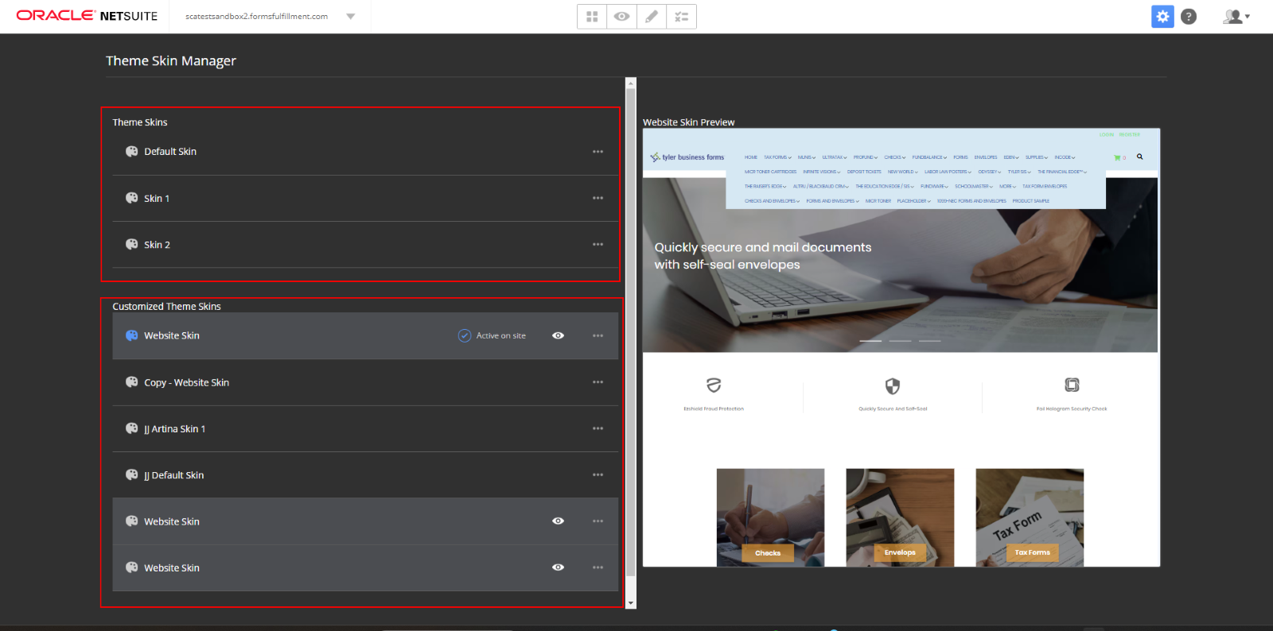This screenshot has height=631, width=1273.
Task: Click the eye preview icon in top toolbar
Action: pyautogui.click(x=621, y=17)
